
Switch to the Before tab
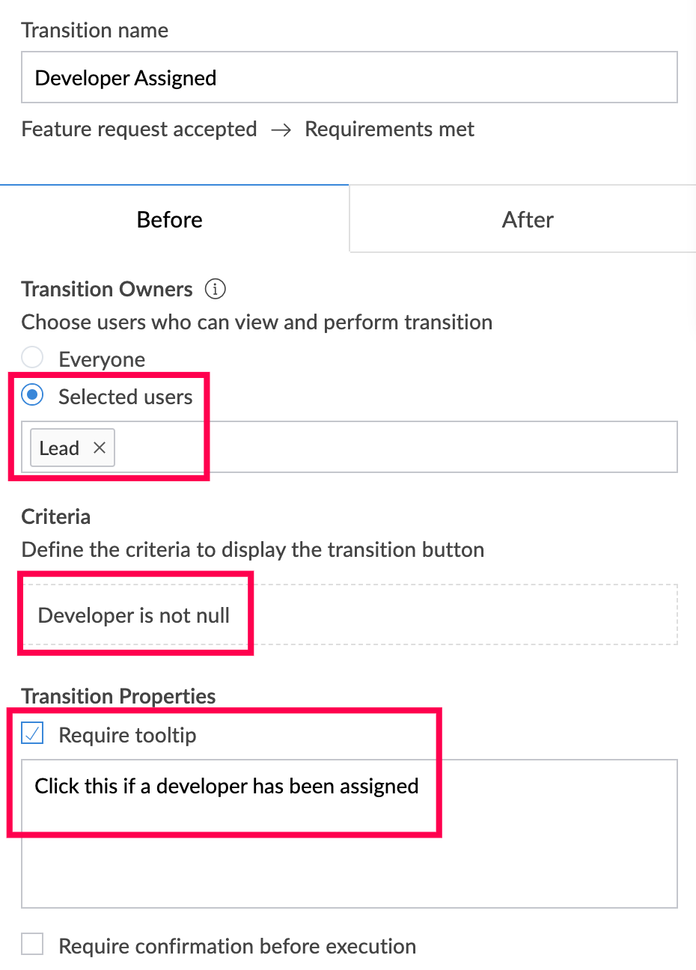(170, 219)
